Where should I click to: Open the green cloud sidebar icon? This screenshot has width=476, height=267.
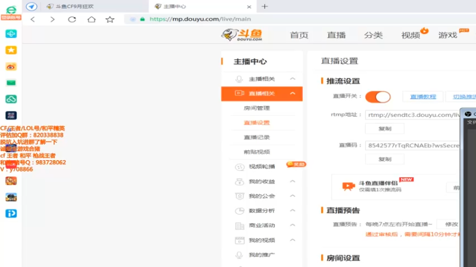11,99
